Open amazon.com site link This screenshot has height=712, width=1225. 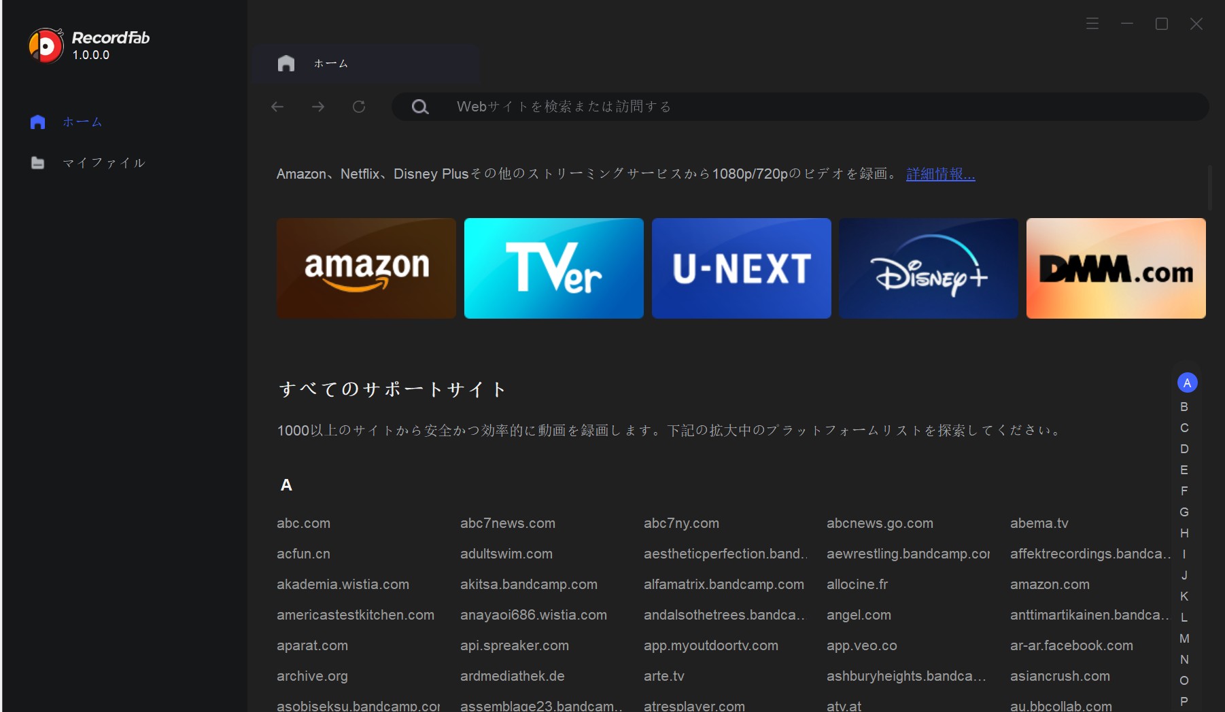tap(1050, 584)
